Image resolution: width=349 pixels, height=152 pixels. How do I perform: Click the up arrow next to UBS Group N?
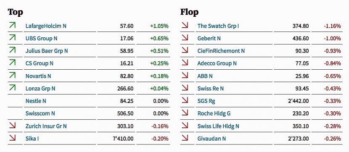click(13, 38)
